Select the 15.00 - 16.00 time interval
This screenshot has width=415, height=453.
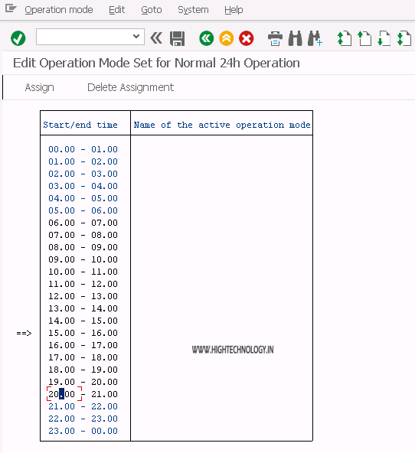click(83, 333)
